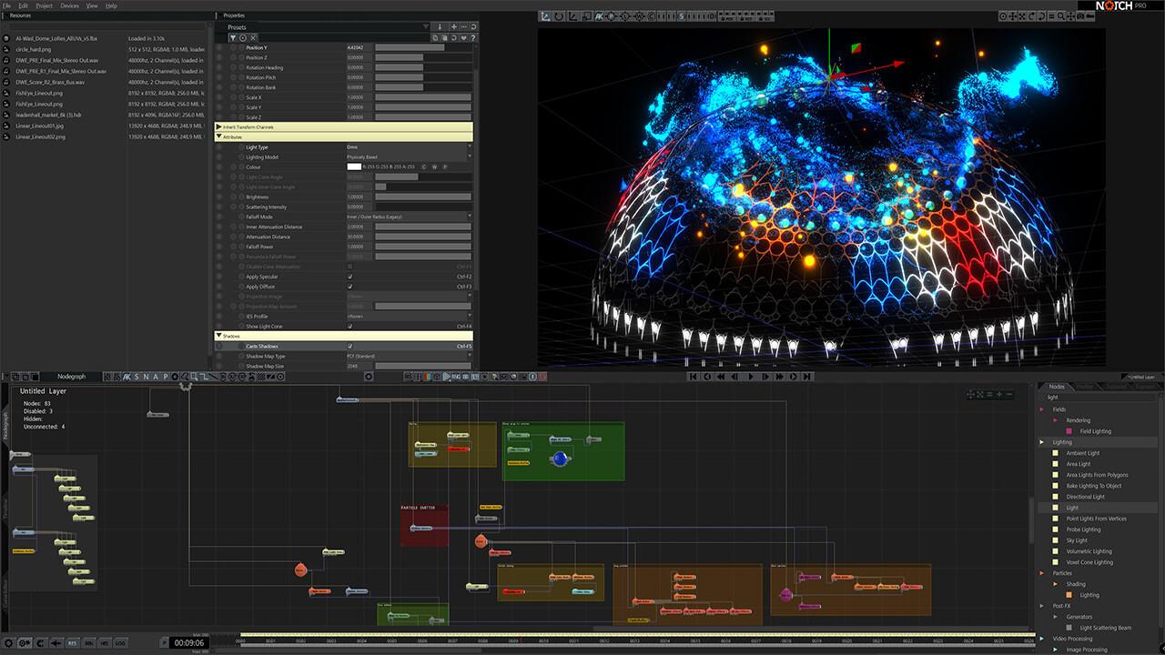Viewport: 1165px width, 655px height.
Task: Toggle the RES button in bottom toolbar
Action: (73, 643)
